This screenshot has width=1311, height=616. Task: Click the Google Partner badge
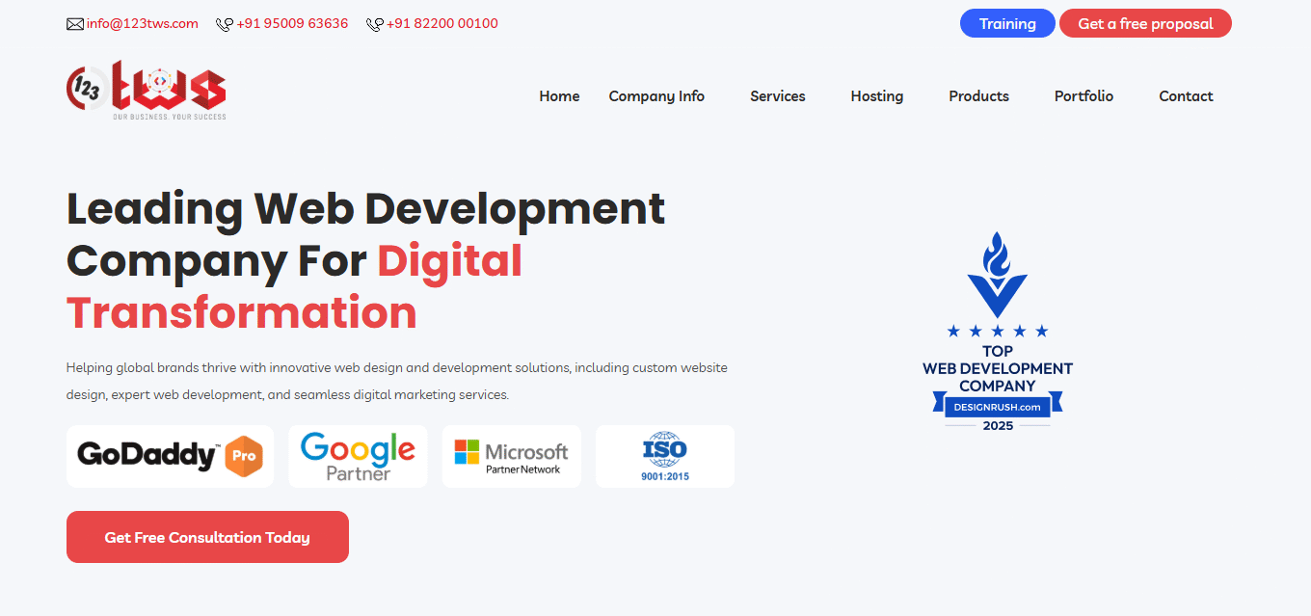pos(358,455)
